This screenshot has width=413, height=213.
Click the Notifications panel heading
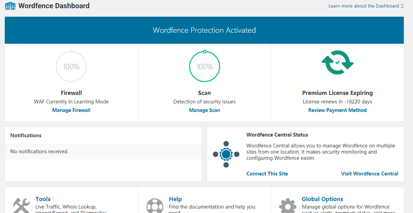click(x=26, y=136)
